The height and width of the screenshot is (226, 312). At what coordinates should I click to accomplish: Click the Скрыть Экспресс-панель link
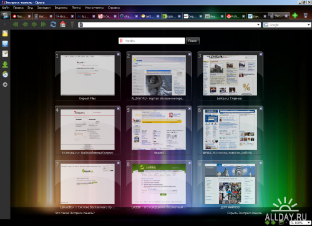[245, 213]
